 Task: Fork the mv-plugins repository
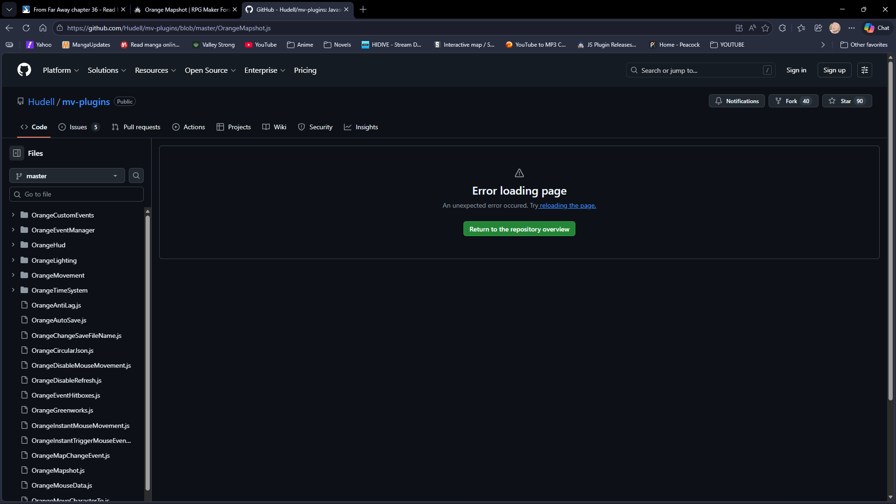793,101
